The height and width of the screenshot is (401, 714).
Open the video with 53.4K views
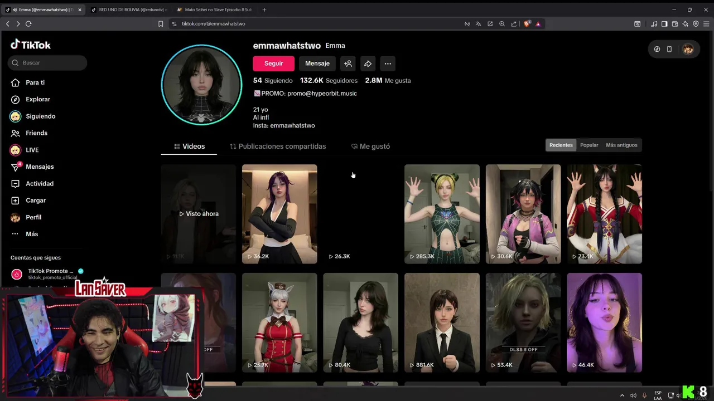coord(523,322)
